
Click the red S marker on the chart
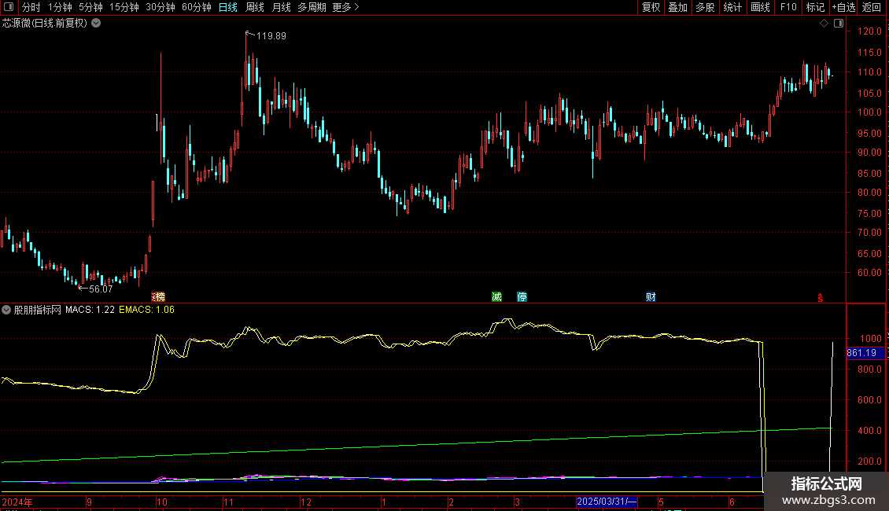click(820, 297)
